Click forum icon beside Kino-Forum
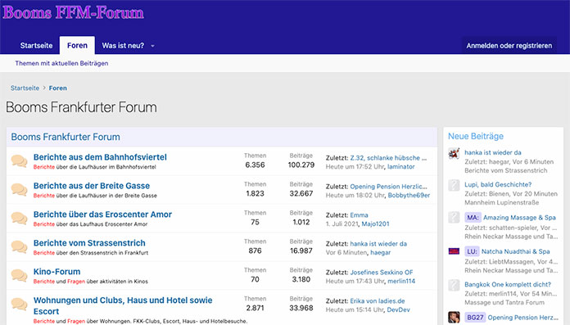570x325 pixels. tap(20, 275)
